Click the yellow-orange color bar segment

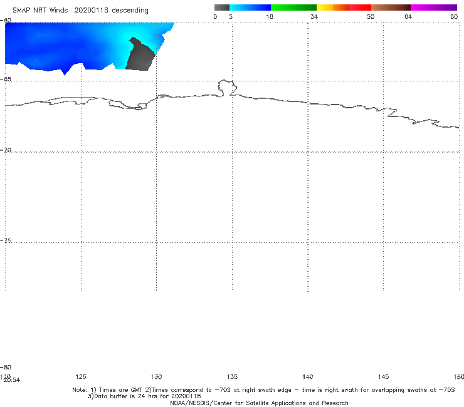[333, 8]
